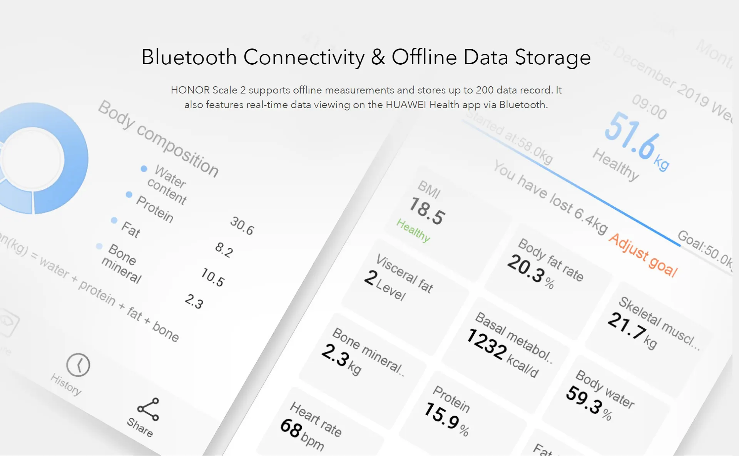Click the Protein legend dot
The height and width of the screenshot is (456, 739).
click(129, 194)
